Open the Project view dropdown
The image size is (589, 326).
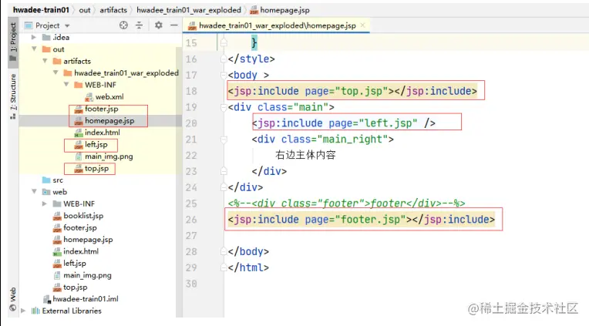[x=67, y=26]
